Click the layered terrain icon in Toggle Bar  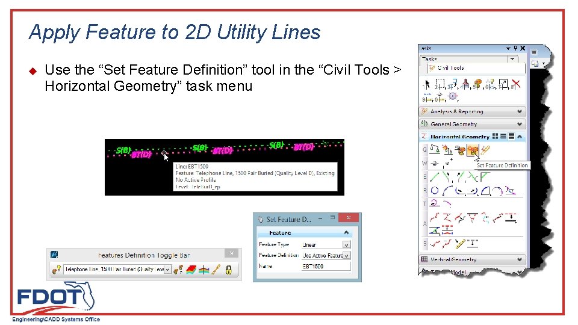tap(191, 270)
